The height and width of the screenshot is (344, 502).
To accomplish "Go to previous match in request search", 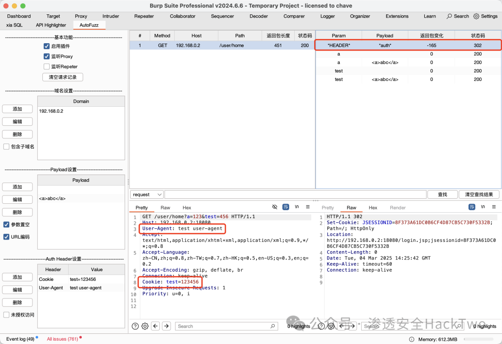I will click(x=156, y=326).
